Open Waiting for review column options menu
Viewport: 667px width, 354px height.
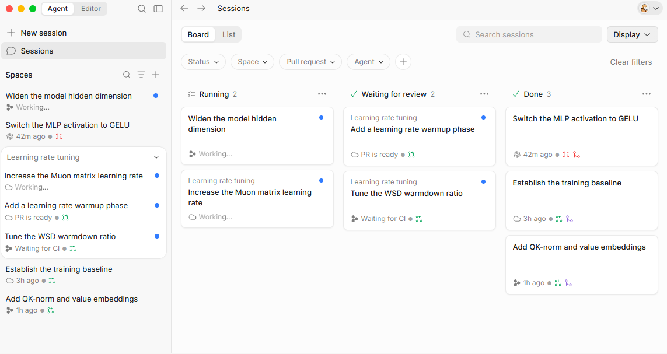click(484, 94)
